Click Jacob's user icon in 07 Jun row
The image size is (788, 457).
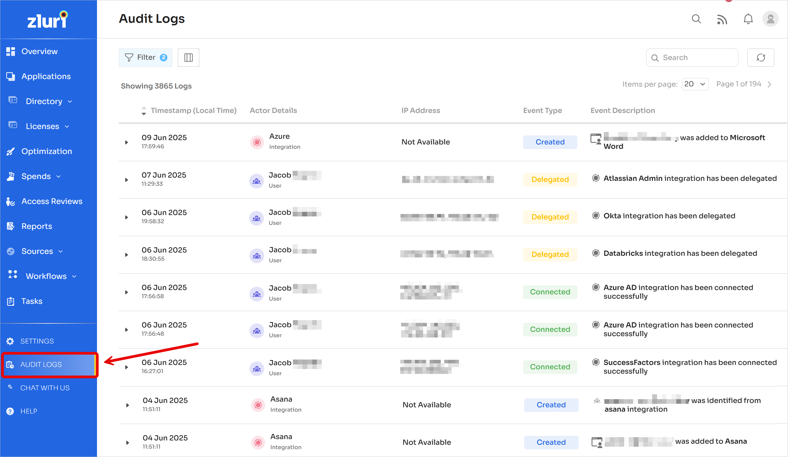pos(257,181)
